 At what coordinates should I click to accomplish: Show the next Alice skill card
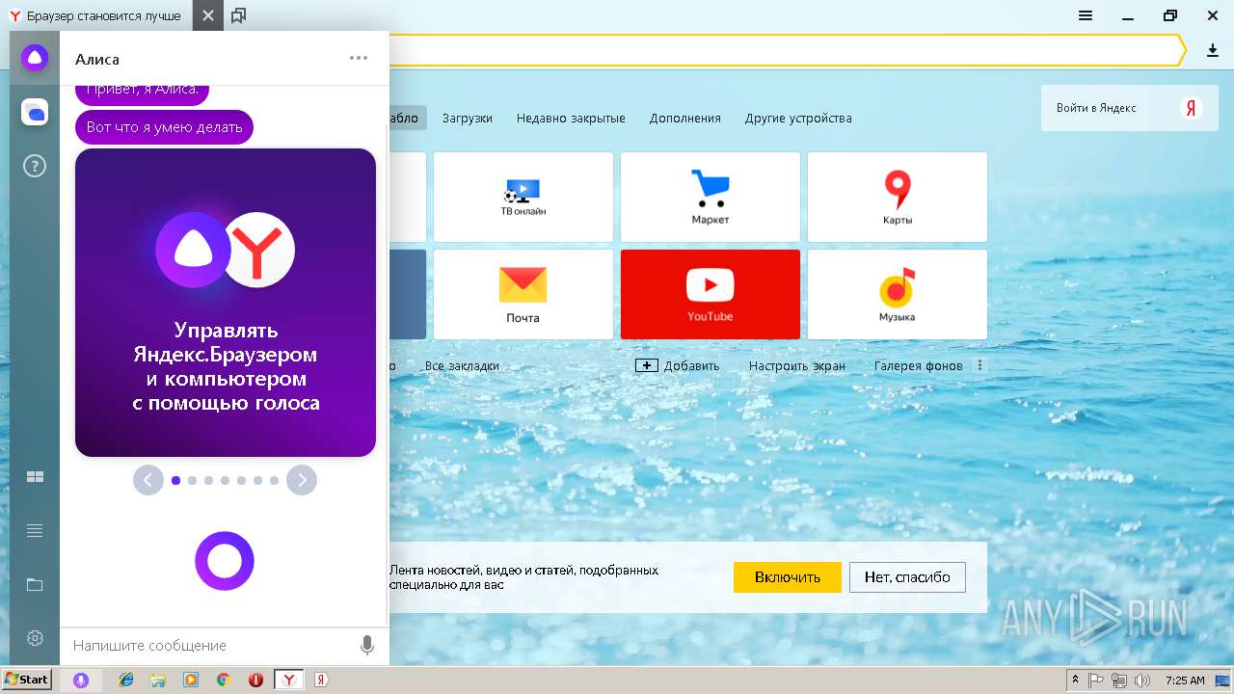302,480
